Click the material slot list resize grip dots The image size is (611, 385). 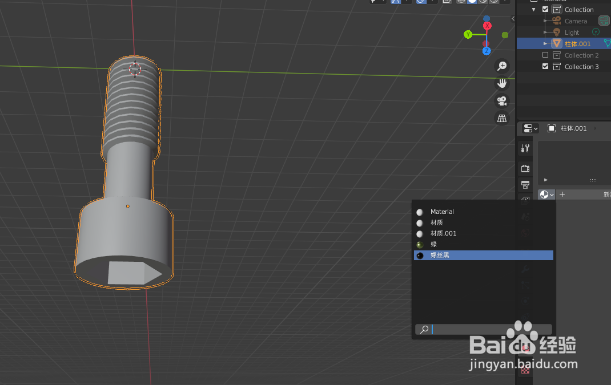tap(593, 180)
